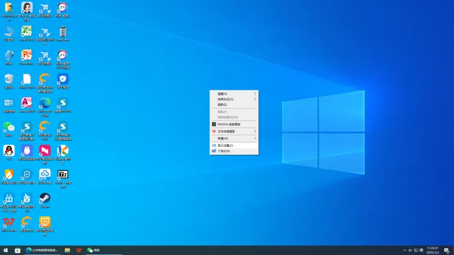Switch to the Edge window on taskbar
This screenshot has height=255, width=454.
point(42,250)
